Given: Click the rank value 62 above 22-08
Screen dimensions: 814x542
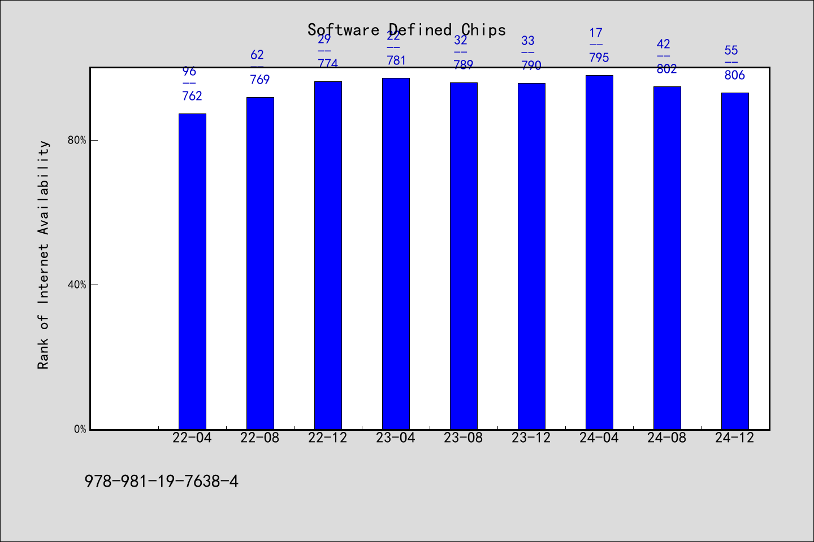Looking at the screenshot, I should [x=257, y=55].
